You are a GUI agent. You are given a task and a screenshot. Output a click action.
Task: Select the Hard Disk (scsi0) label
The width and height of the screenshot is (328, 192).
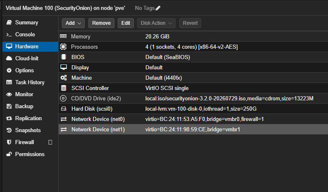[92, 109]
